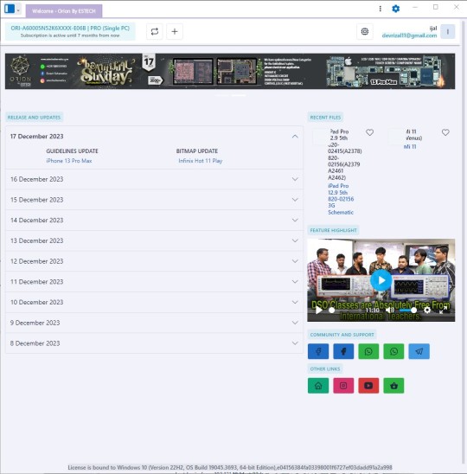Open the Telegram community button

(419, 351)
